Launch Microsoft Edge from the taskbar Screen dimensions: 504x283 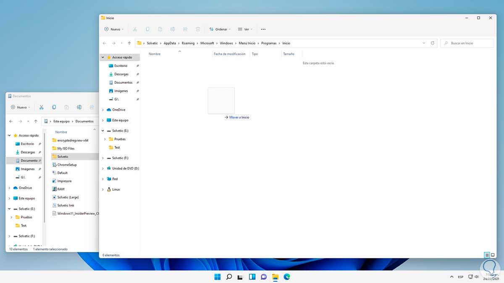pyautogui.click(x=287, y=277)
